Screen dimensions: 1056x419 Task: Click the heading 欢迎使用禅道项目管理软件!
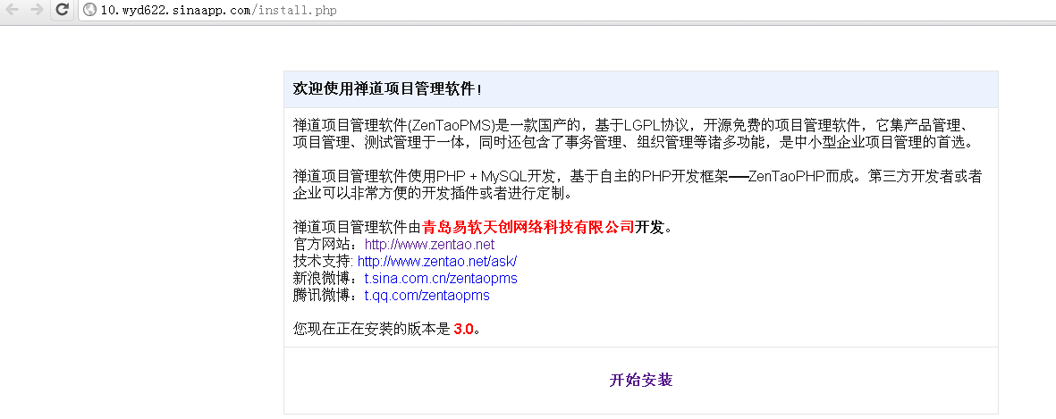point(387,89)
